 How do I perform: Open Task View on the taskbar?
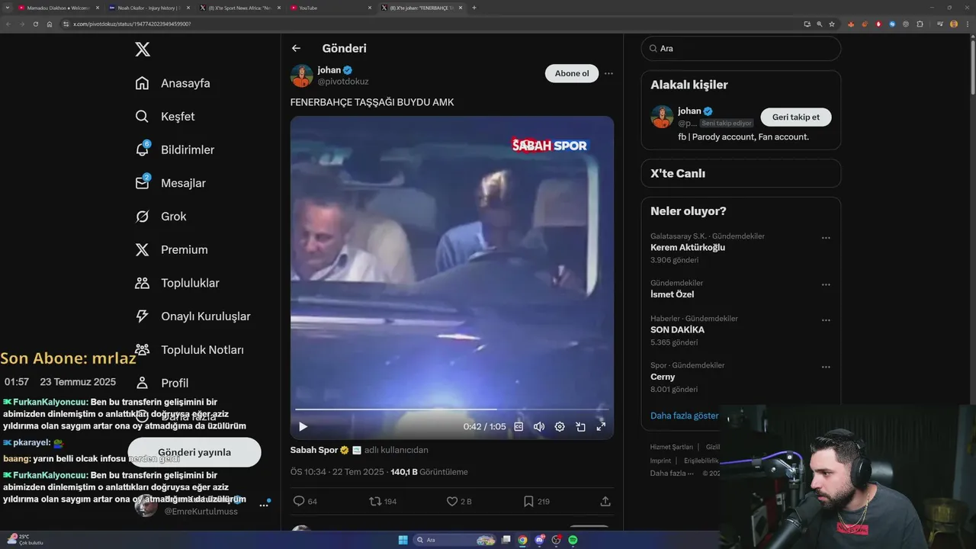point(506,540)
